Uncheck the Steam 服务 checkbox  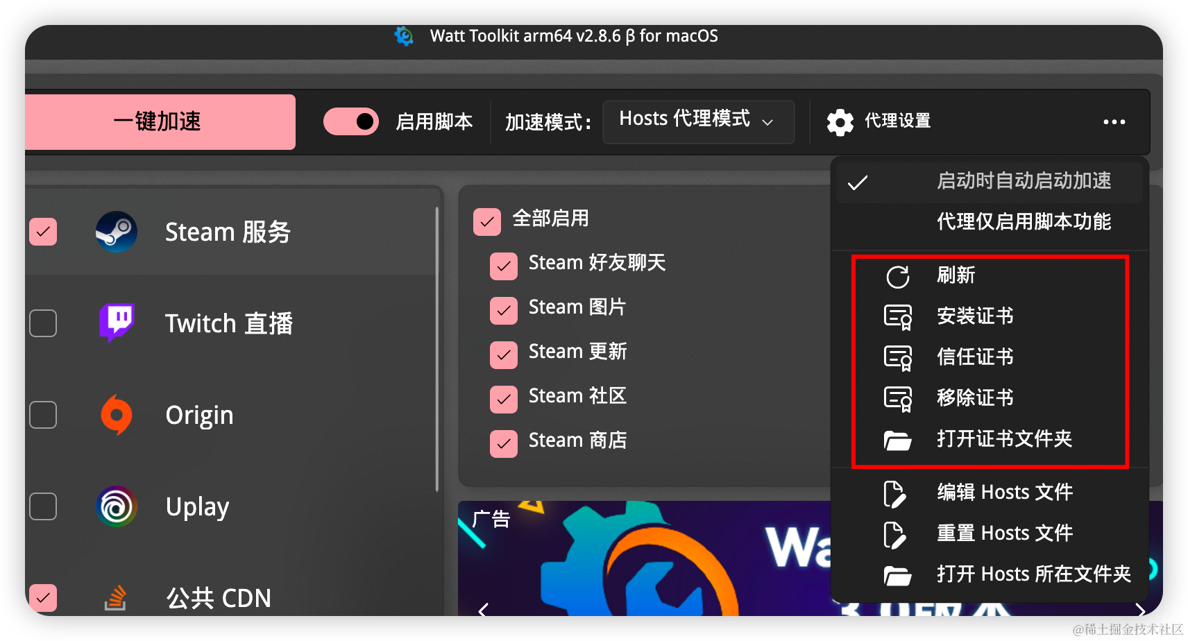[x=43, y=232]
